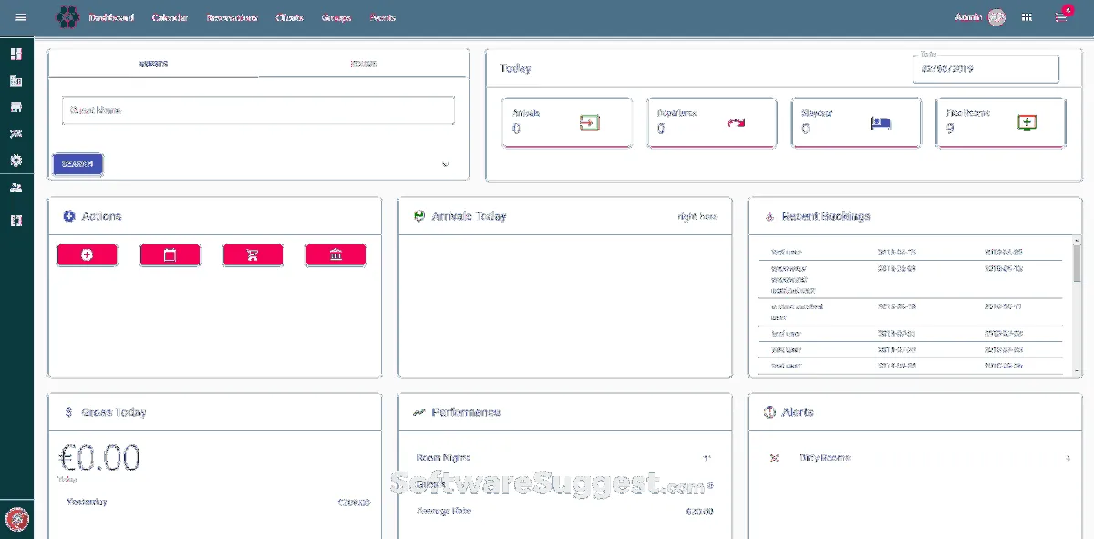This screenshot has height=539, width=1094.
Task: Click the Dirty Rooms alert text
Action: click(824, 458)
